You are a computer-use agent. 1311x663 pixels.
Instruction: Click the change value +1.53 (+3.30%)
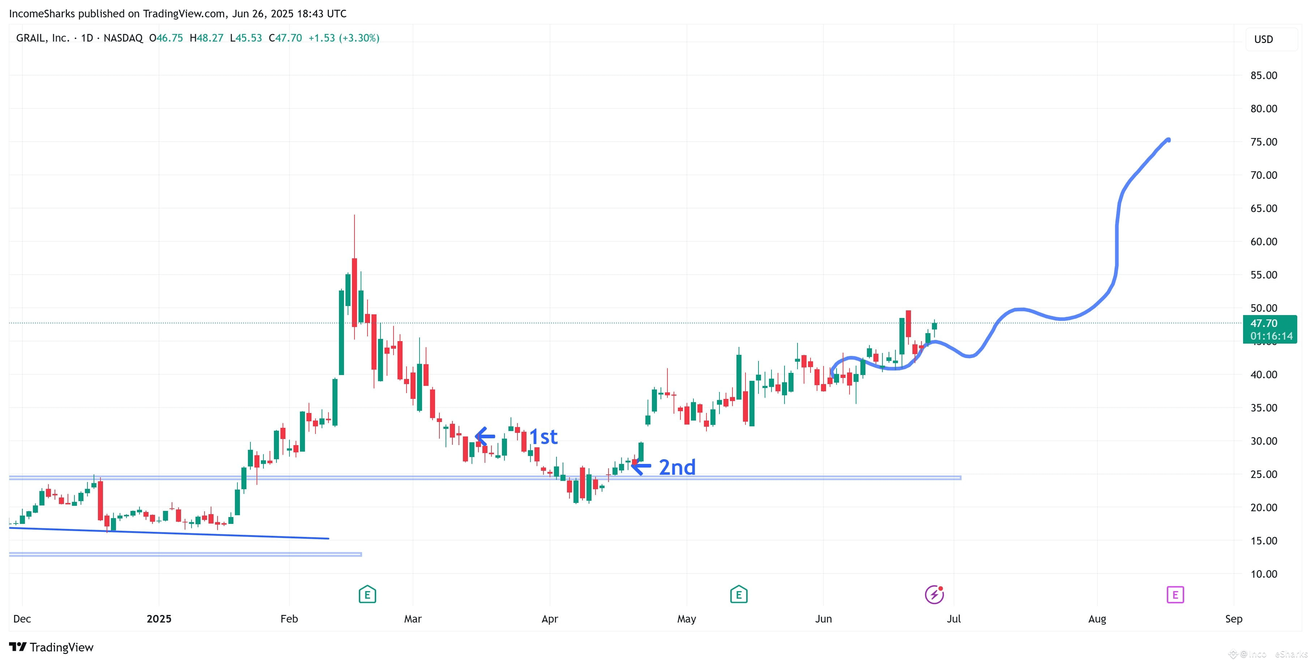click(x=344, y=38)
